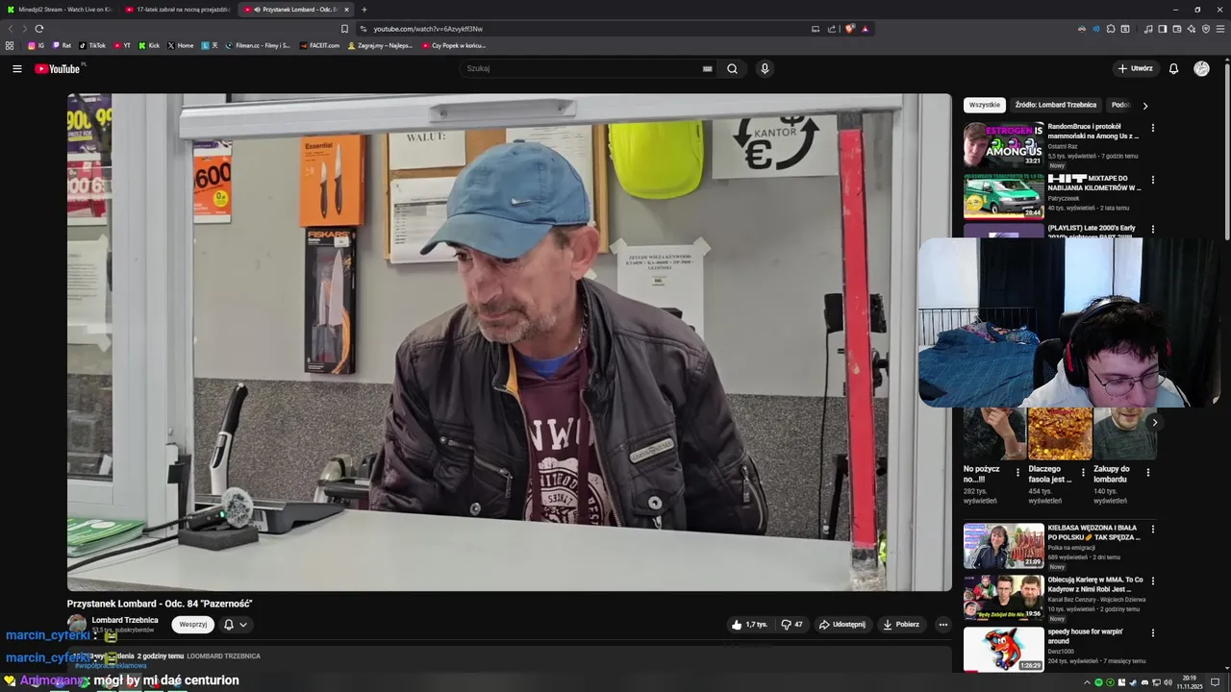
Task: Bookmark this page icon in address bar
Action: pos(344,29)
